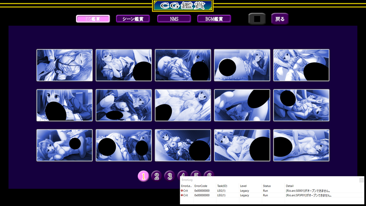Select gallery page 1
The width and height of the screenshot is (366, 206).
(x=144, y=176)
